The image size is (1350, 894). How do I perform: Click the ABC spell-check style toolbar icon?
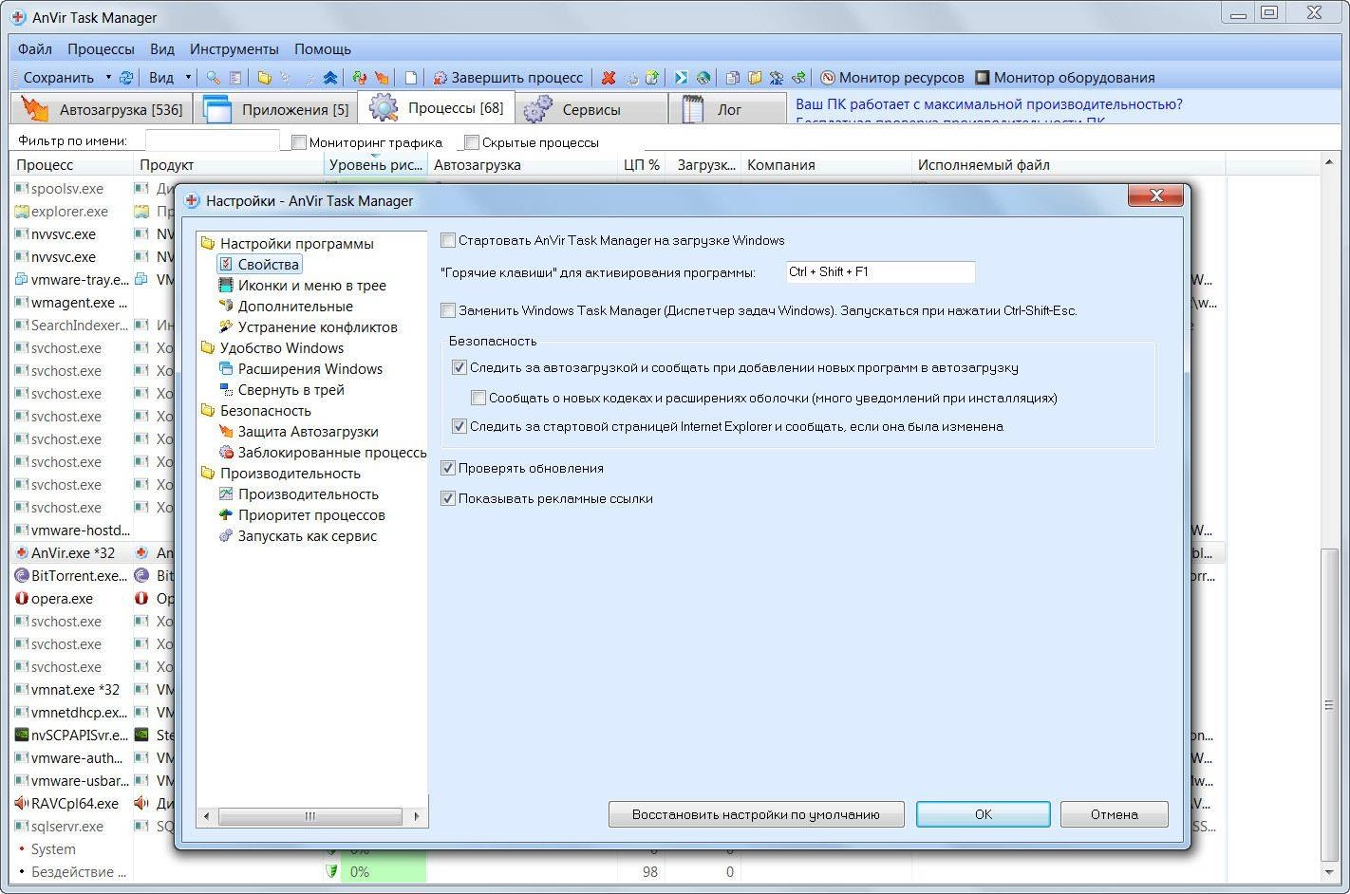click(x=777, y=78)
